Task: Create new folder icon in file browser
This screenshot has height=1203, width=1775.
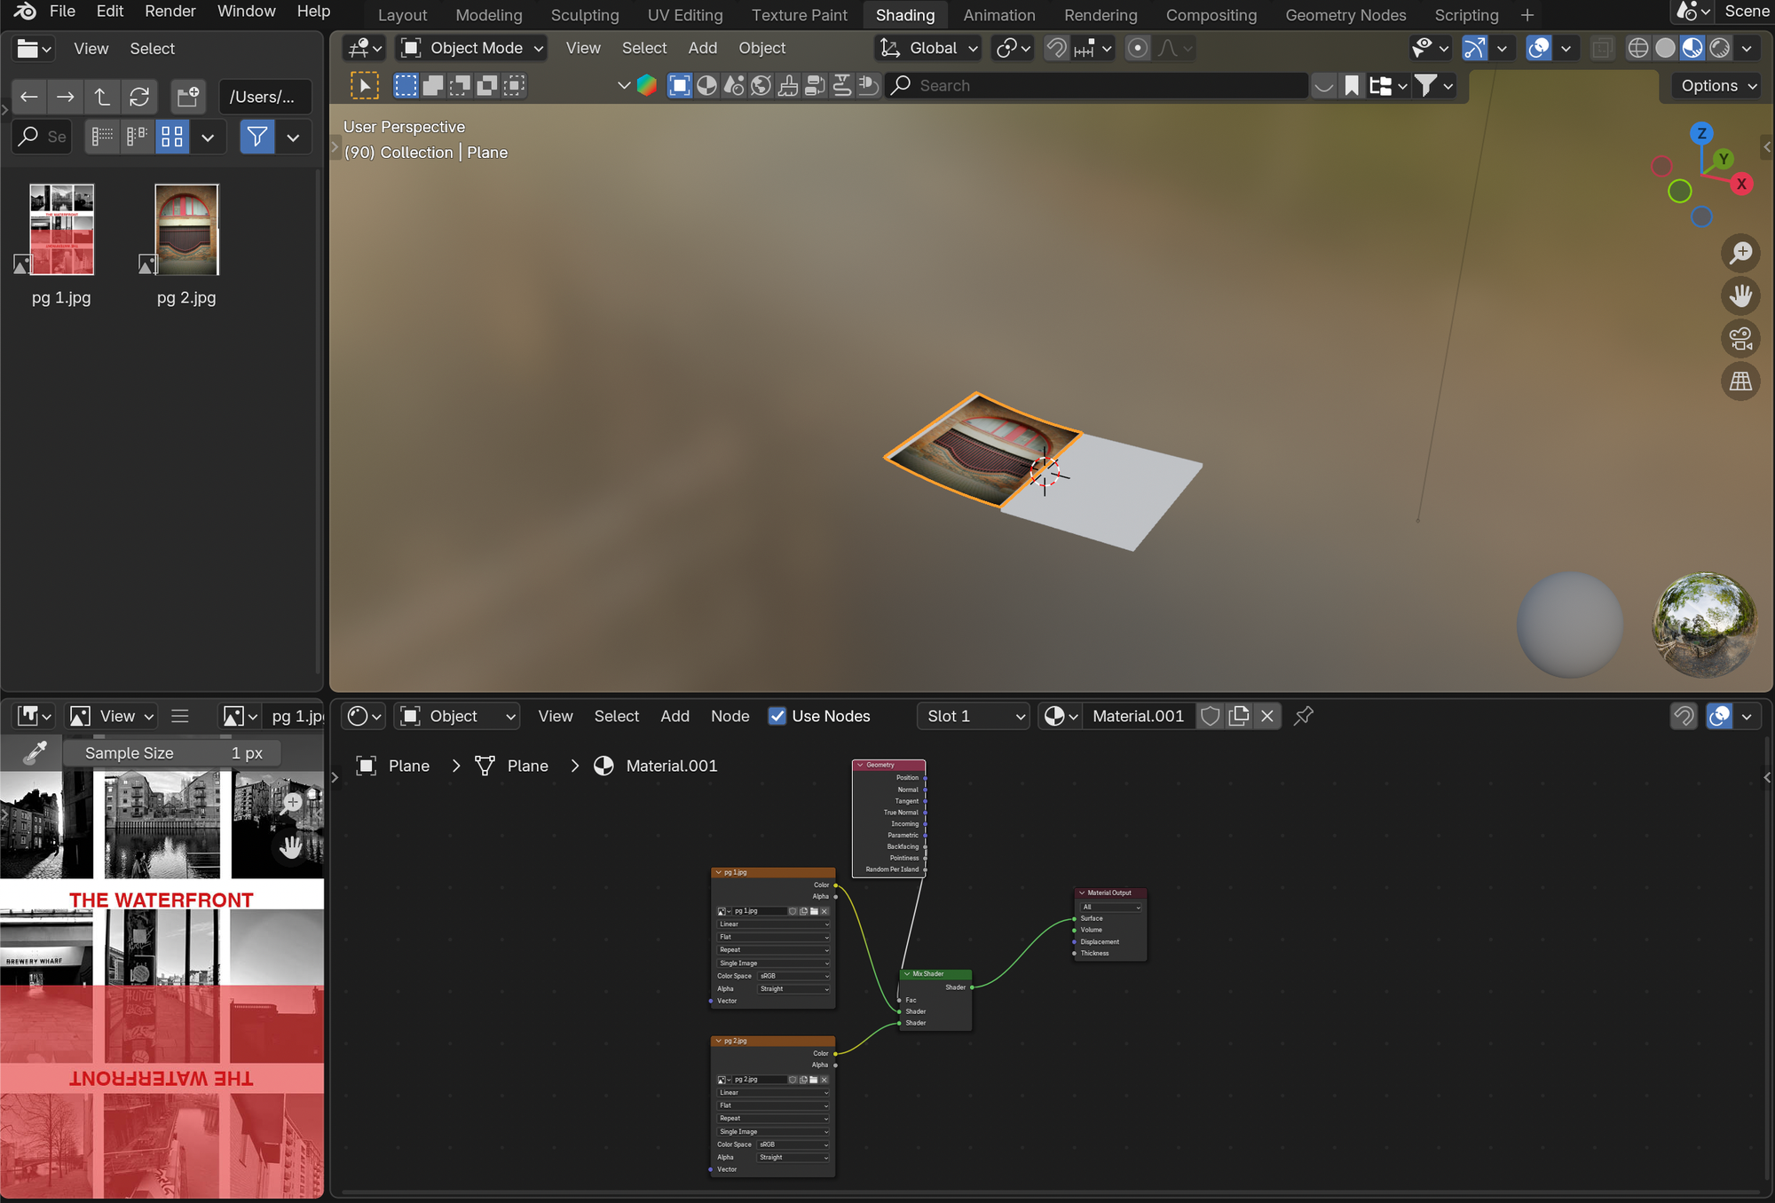Action: coord(188,97)
